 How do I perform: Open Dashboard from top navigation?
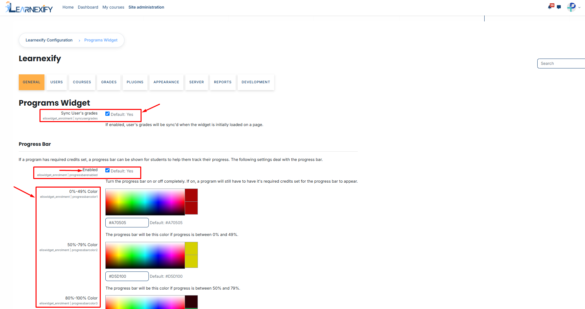tap(88, 7)
